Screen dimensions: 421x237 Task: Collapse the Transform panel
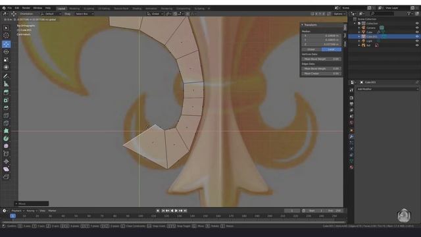tap(303, 25)
